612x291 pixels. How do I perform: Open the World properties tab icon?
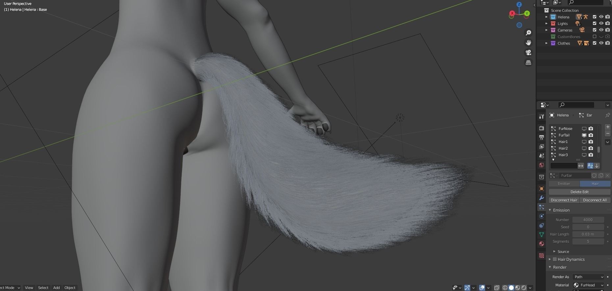(542, 165)
